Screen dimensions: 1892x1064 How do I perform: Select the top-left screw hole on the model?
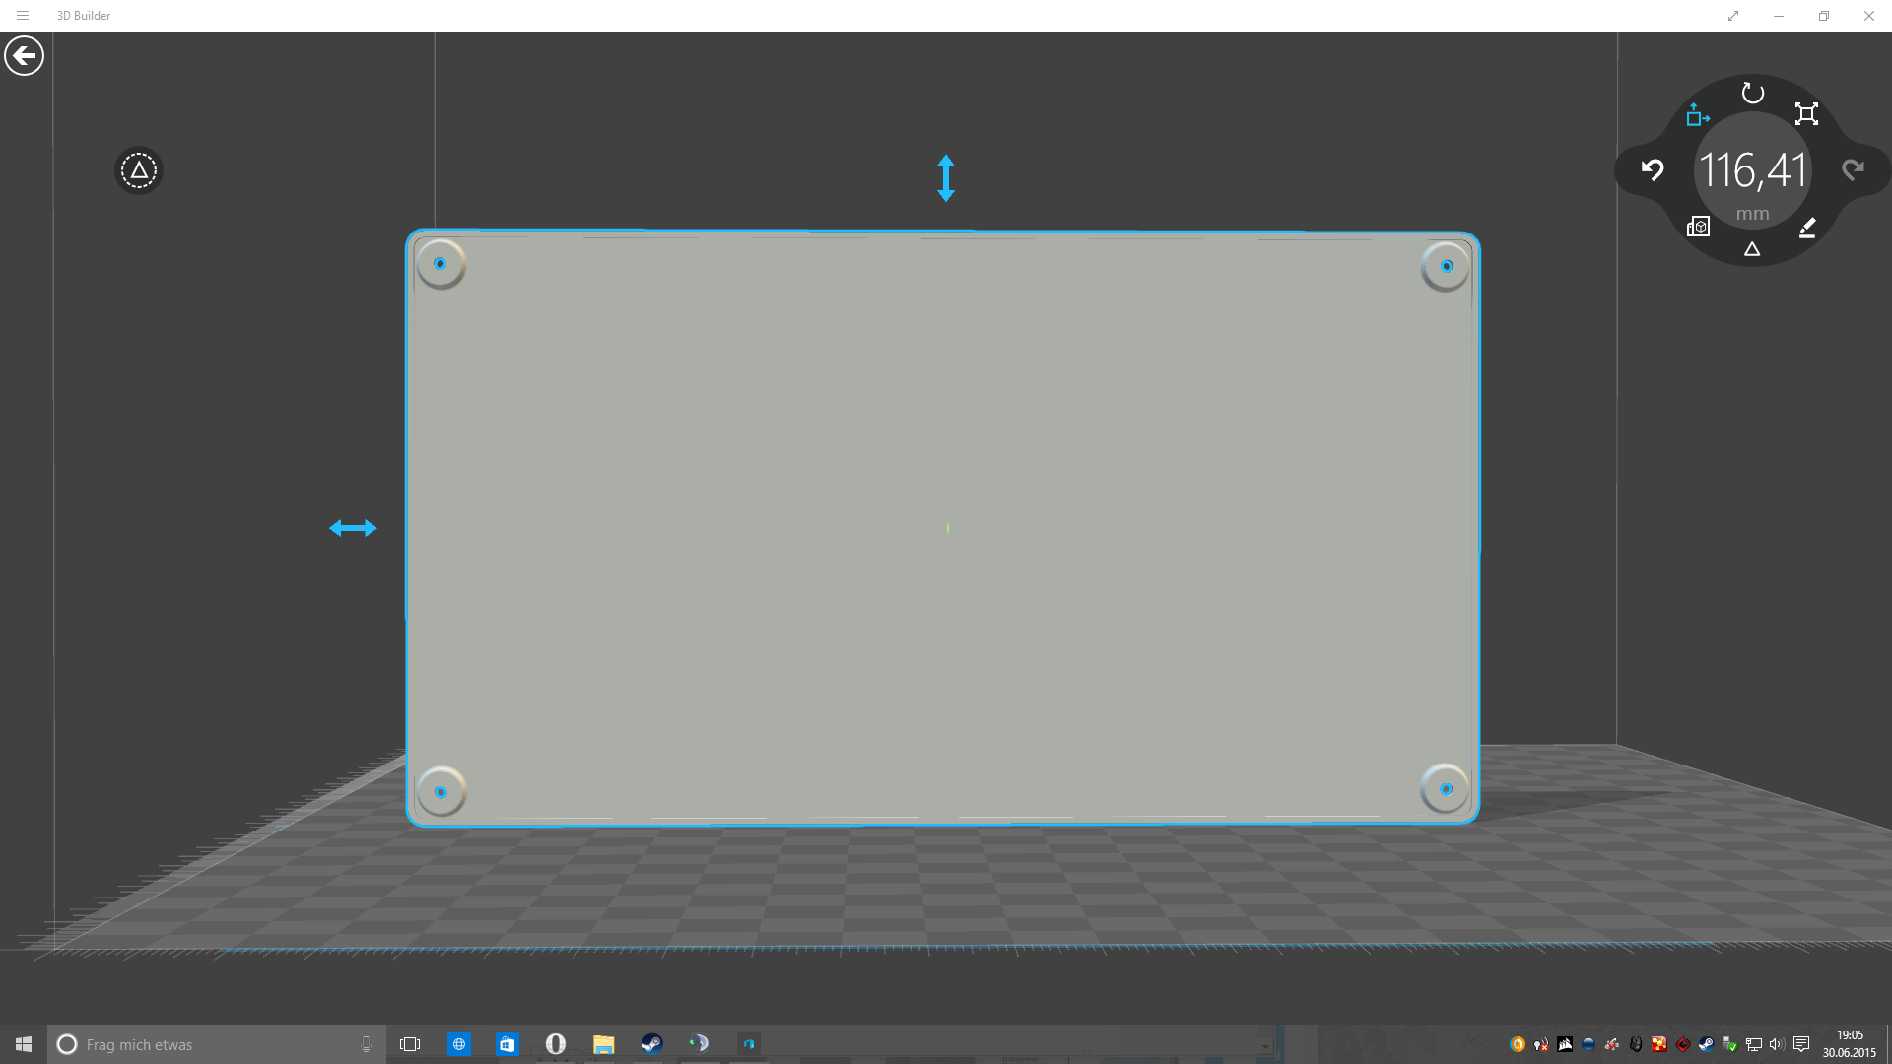440,264
